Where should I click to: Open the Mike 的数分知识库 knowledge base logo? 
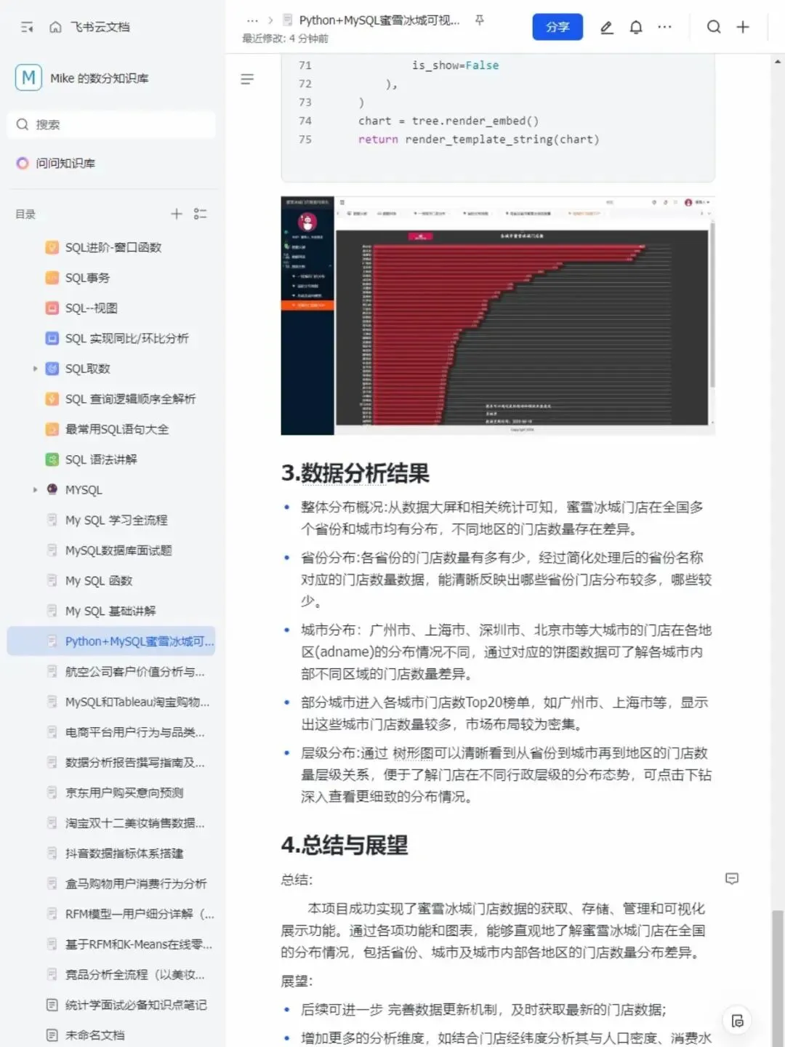point(28,78)
